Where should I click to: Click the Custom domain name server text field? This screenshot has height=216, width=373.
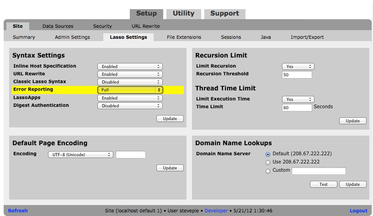(319, 171)
